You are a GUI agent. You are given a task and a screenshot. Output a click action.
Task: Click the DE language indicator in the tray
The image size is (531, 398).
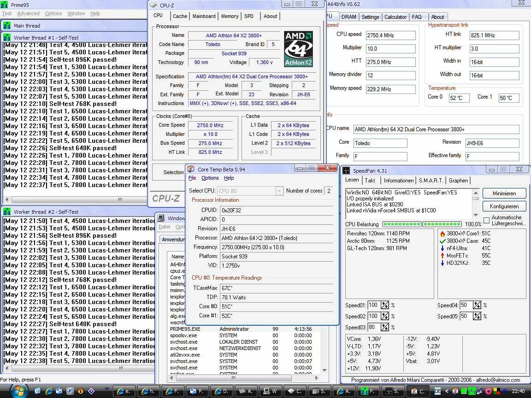(437, 391)
